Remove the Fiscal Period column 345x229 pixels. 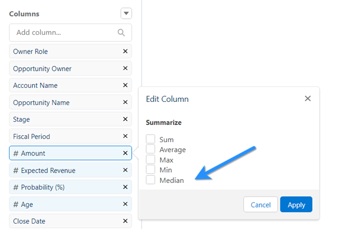pyautogui.click(x=125, y=136)
